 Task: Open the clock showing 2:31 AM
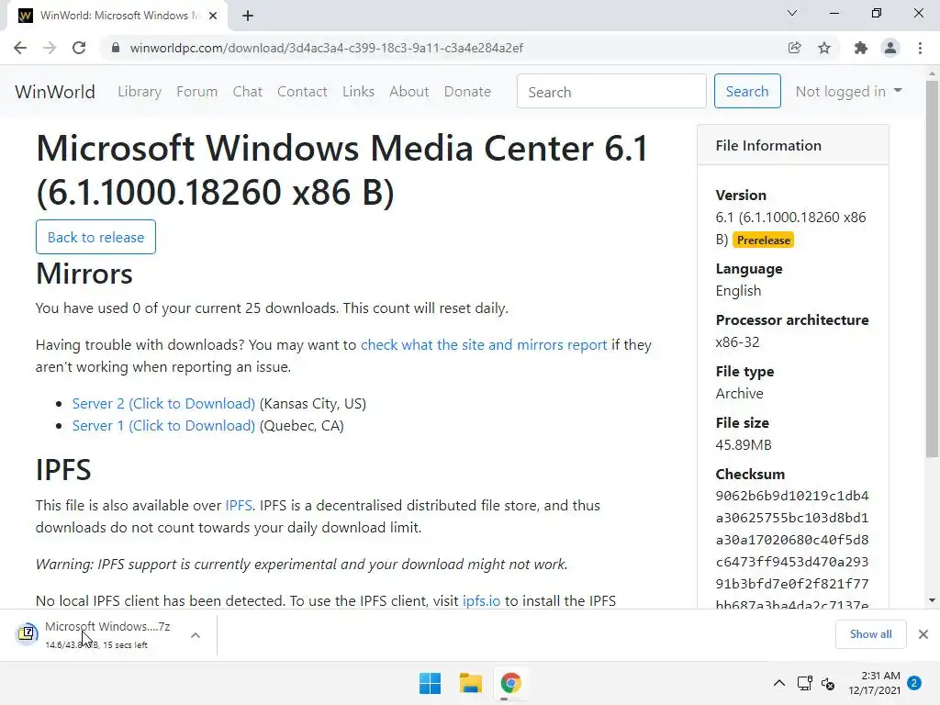[x=874, y=683]
